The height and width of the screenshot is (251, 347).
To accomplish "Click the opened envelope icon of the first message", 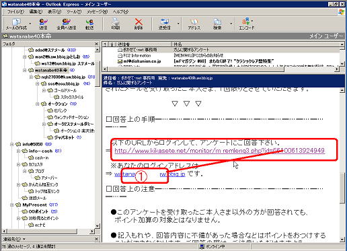I will click(120, 50).
